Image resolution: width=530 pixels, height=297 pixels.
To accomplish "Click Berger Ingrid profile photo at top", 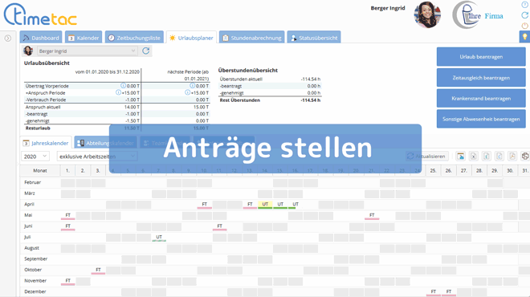I will point(427,15).
